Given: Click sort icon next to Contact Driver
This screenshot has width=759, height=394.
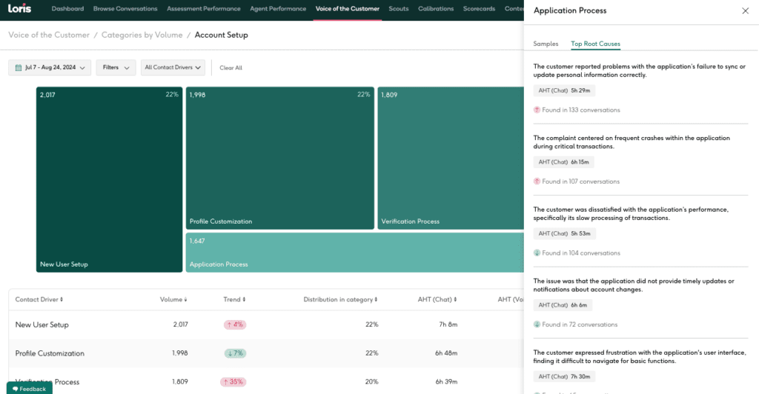Looking at the screenshot, I should pyautogui.click(x=62, y=300).
